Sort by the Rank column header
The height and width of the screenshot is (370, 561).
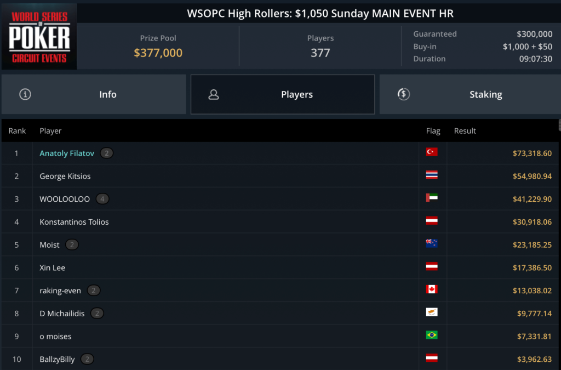click(18, 131)
